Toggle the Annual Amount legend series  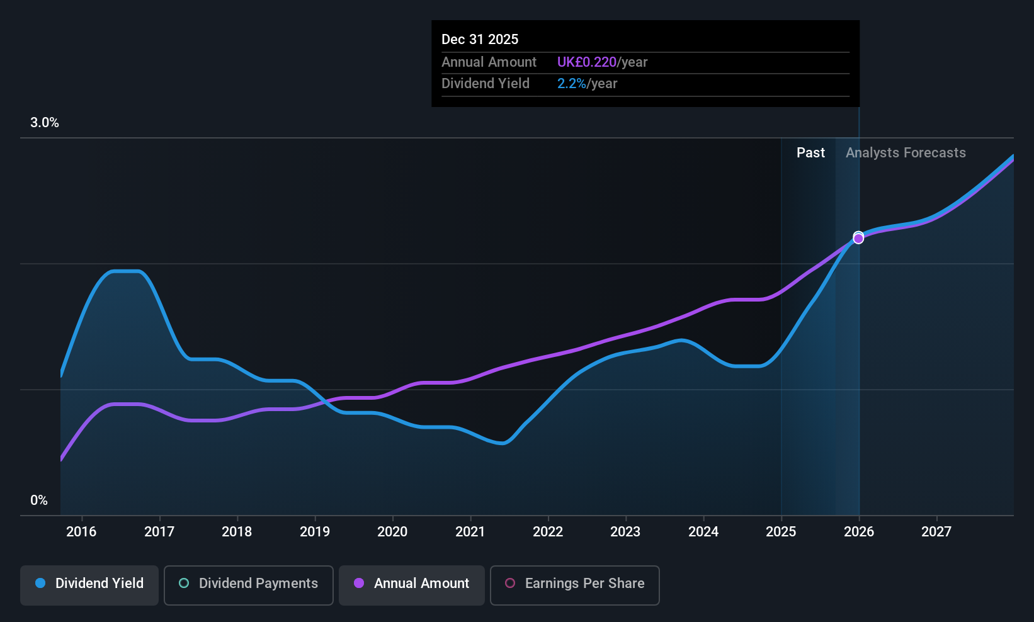tap(412, 585)
